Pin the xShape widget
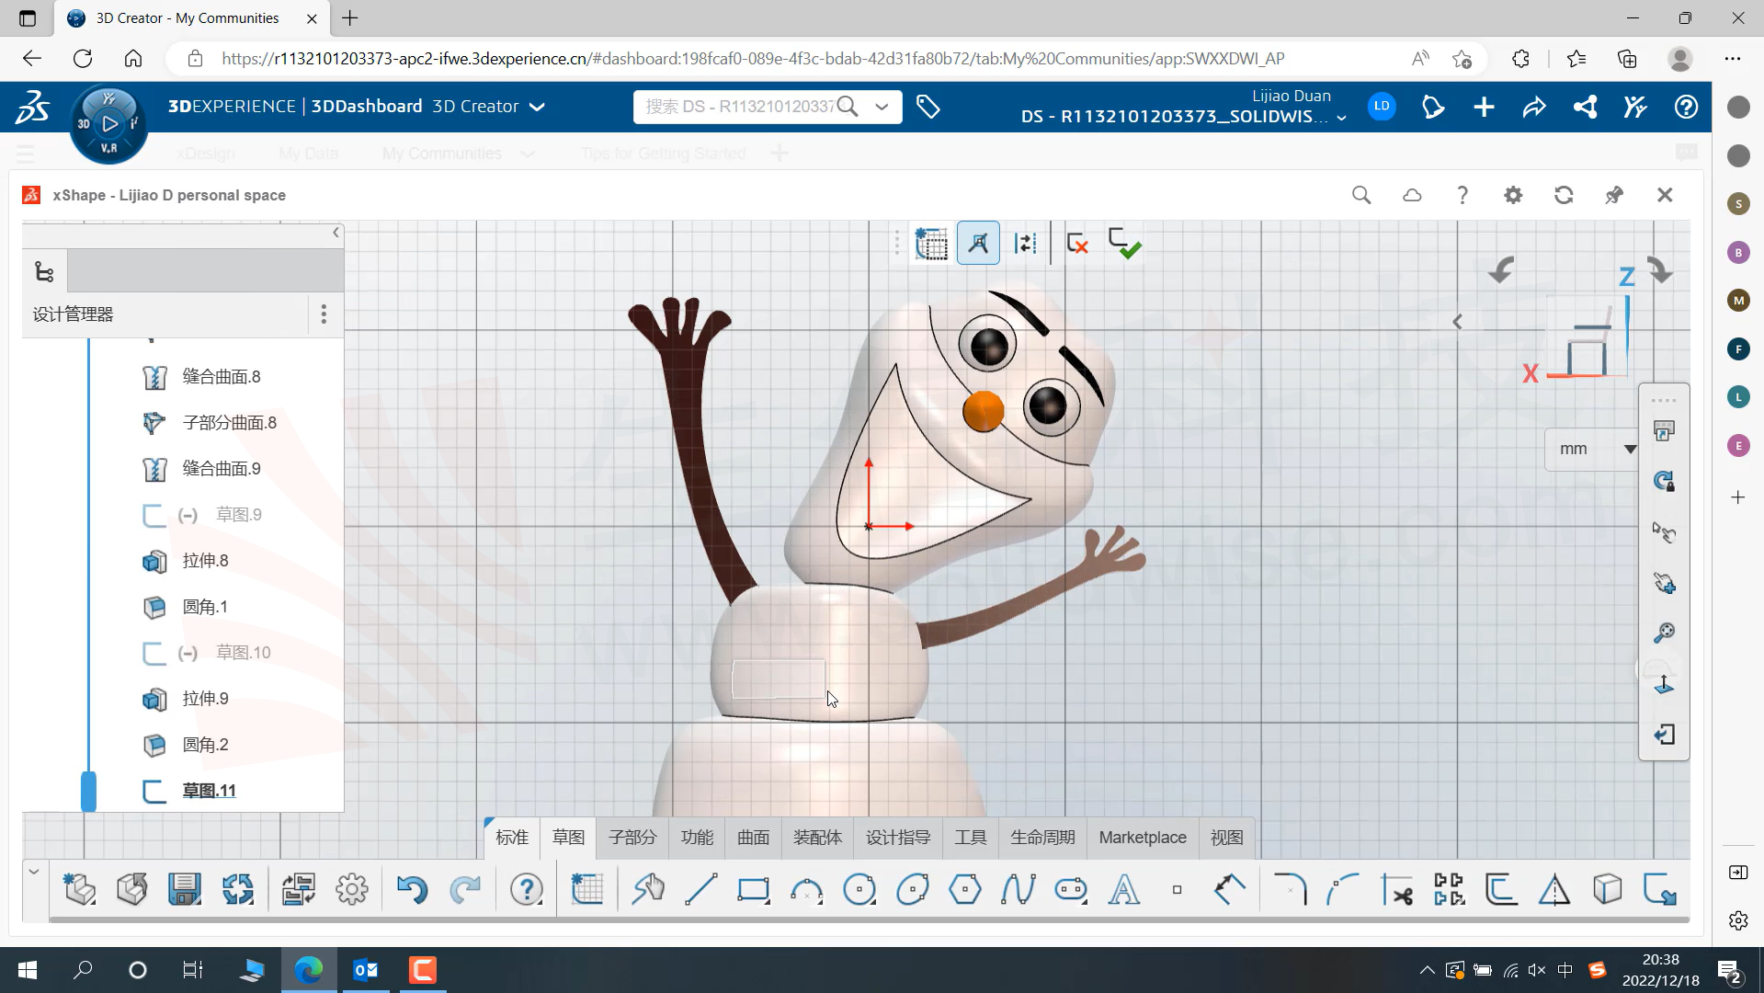 (x=1614, y=195)
